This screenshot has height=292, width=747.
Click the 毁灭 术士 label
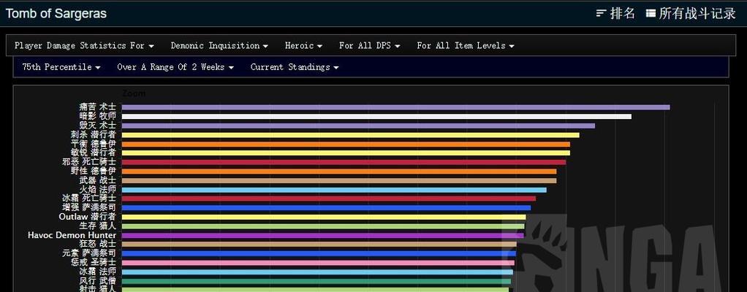click(x=98, y=125)
